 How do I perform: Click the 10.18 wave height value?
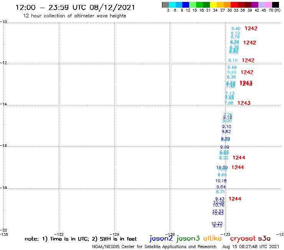click(x=221, y=181)
